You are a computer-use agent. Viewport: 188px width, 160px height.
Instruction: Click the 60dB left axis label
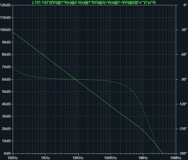coord(6,79)
